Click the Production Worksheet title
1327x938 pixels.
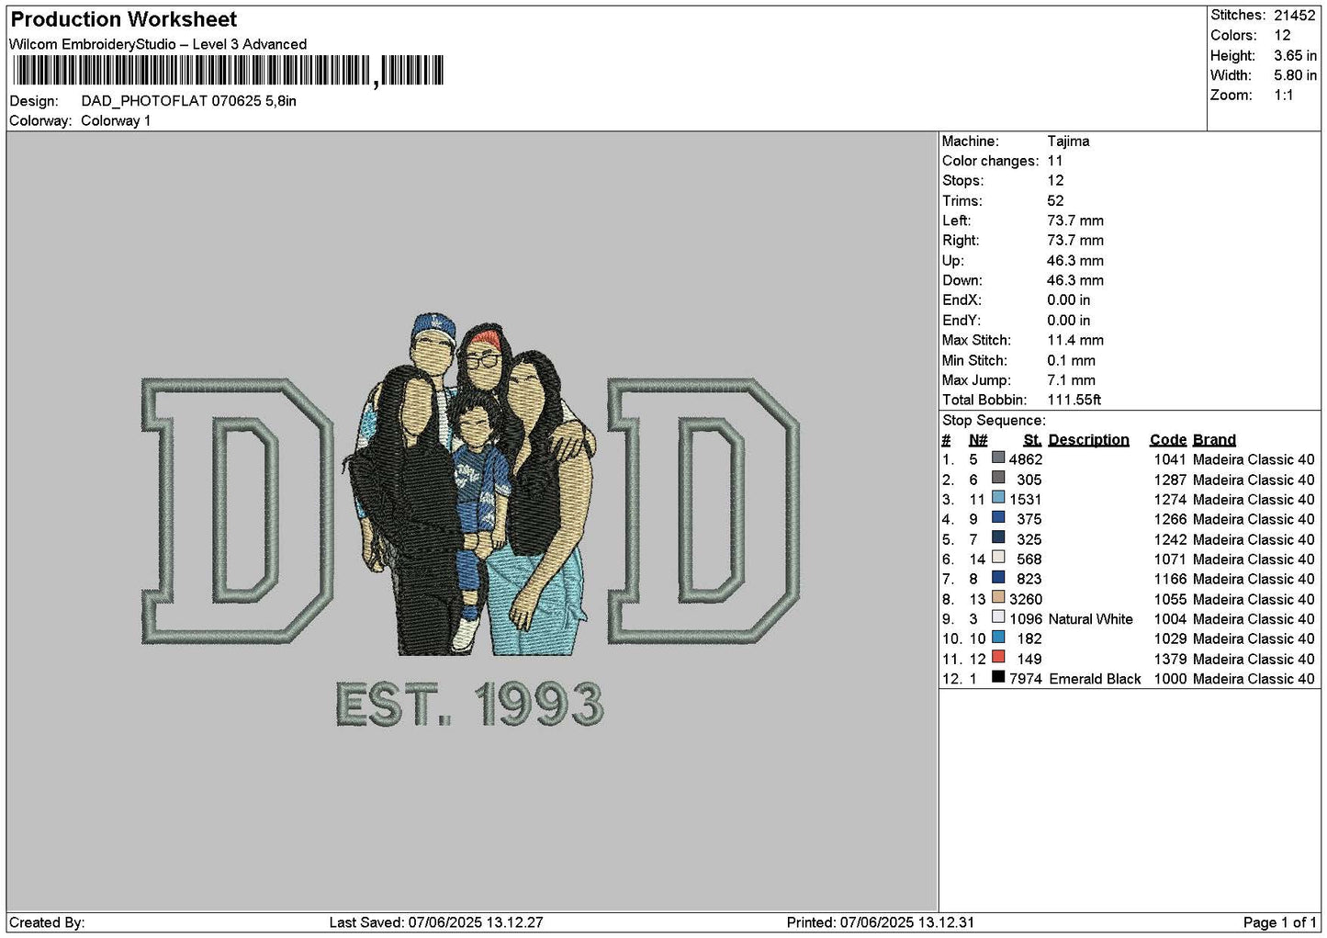124,19
